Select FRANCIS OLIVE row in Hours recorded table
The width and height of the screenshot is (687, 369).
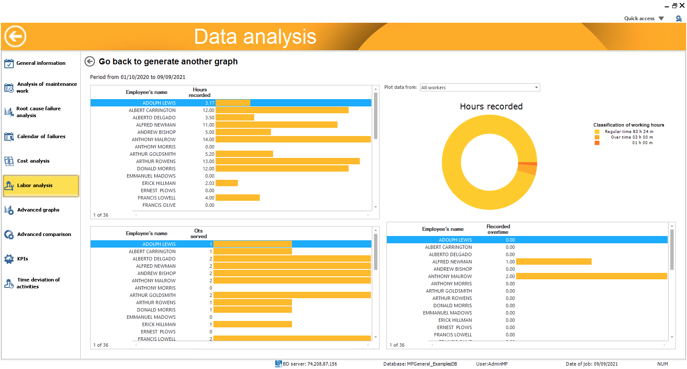coord(231,205)
